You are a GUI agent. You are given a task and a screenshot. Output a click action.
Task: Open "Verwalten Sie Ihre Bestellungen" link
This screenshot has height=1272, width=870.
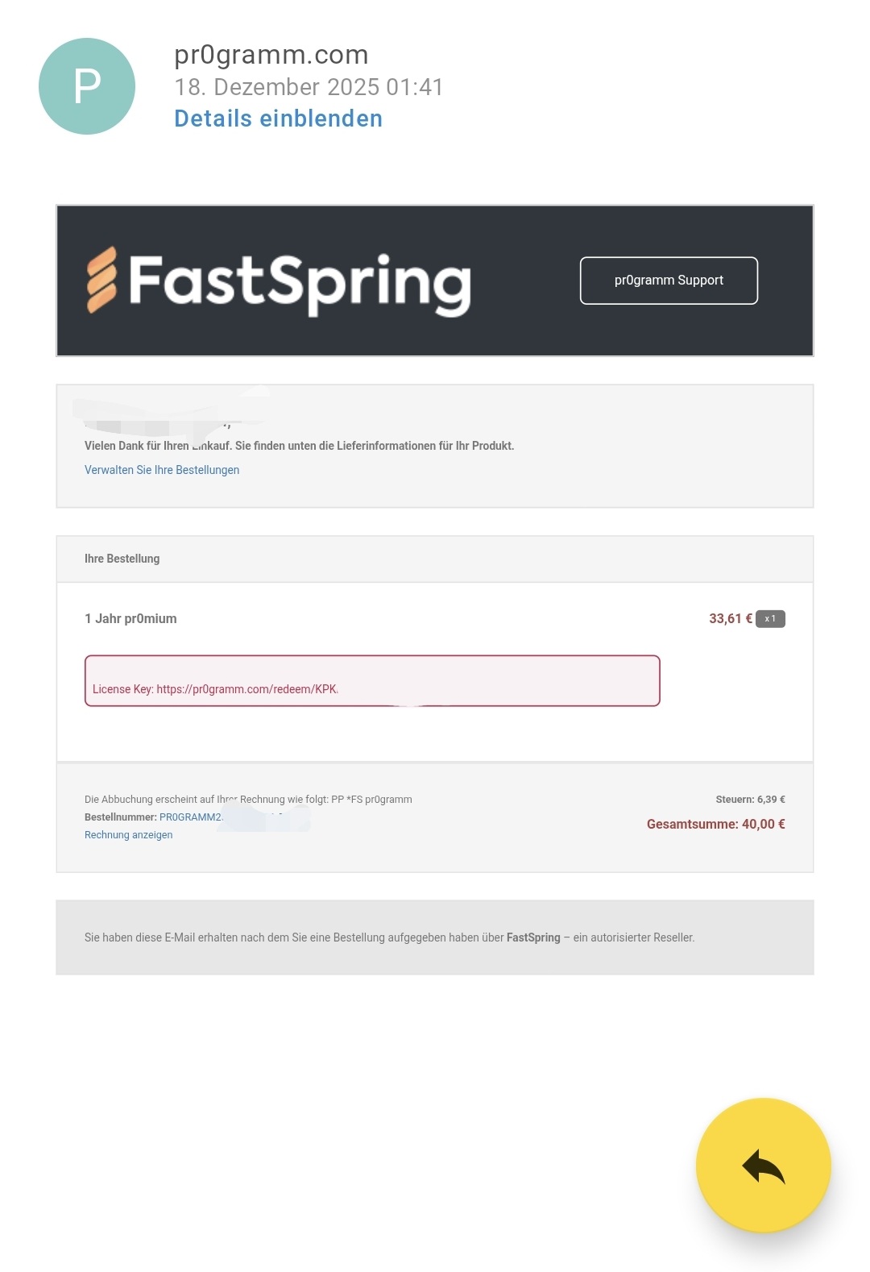pyautogui.click(x=162, y=470)
